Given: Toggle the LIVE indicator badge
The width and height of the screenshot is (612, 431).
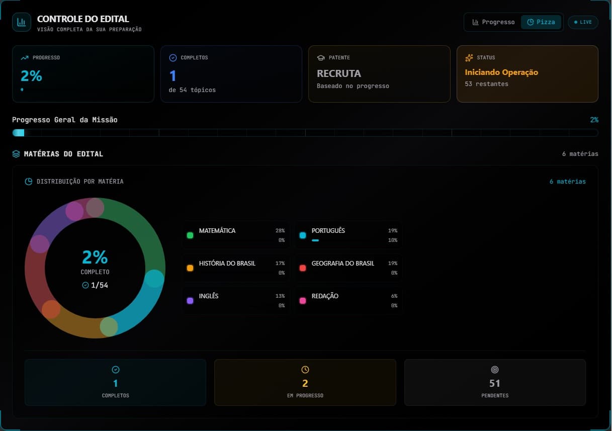Looking at the screenshot, I should click(x=583, y=22).
